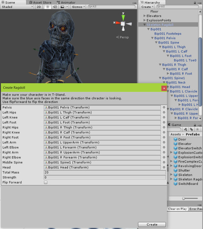Image resolution: width=203 pixels, height=229 pixels.
Task: Select Bip001 Footsteps in Hierarchy
Action: click(x=168, y=34)
